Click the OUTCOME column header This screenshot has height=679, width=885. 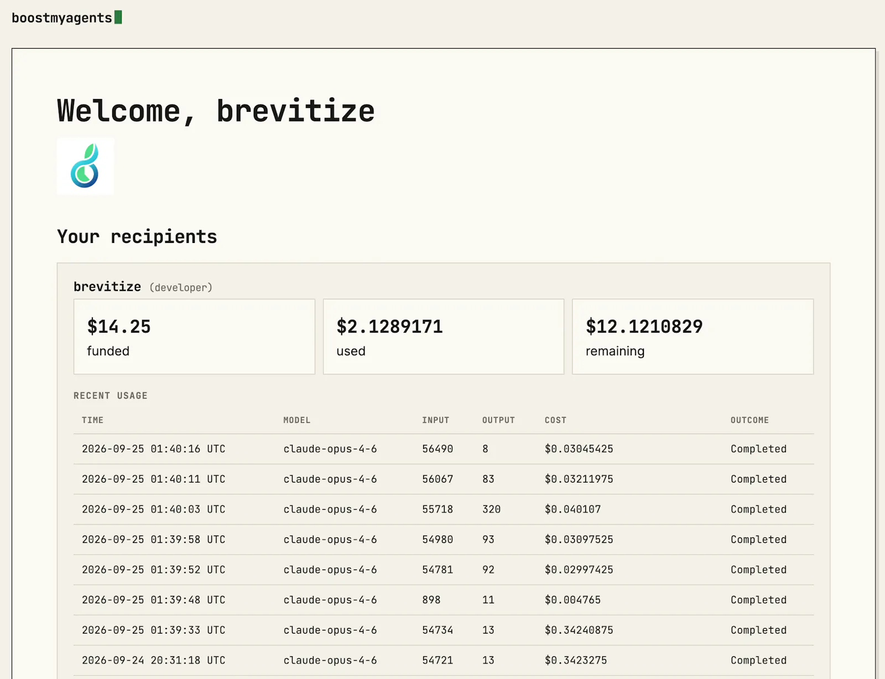pyautogui.click(x=749, y=420)
